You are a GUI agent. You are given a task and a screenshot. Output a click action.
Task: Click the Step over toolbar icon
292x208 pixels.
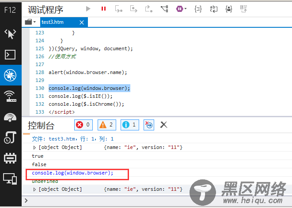133,9
